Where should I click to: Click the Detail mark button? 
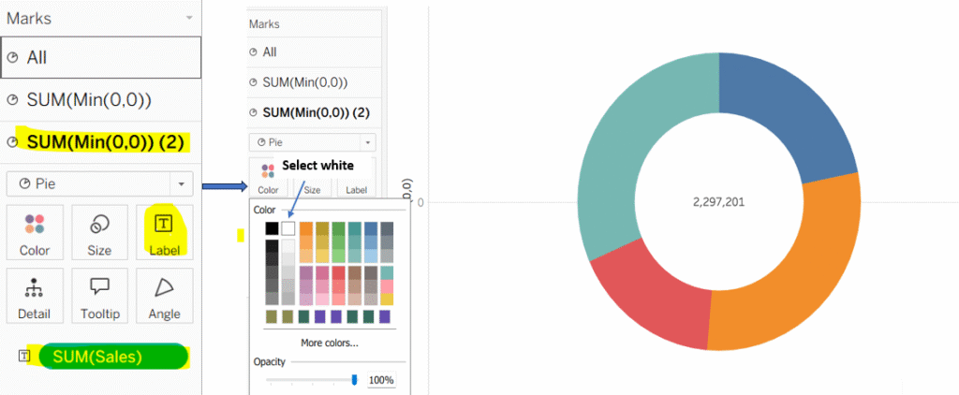pyautogui.click(x=35, y=296)
